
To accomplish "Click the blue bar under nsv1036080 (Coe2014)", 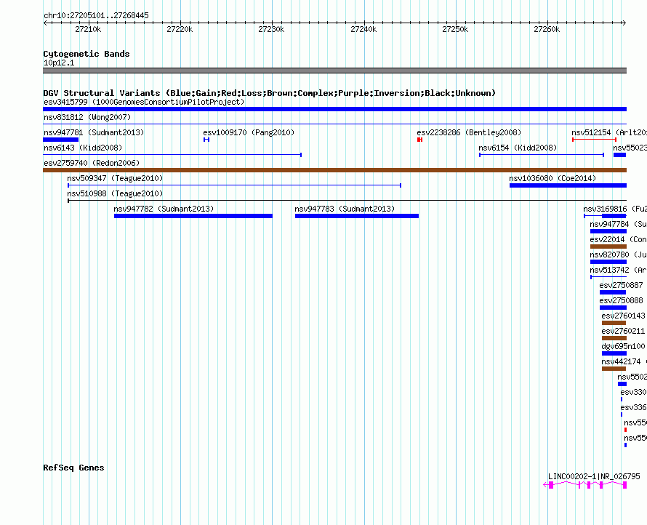I will [568, 185].
